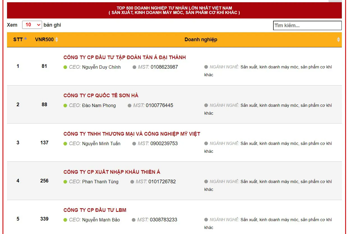Screen dimensions: 348x234
Task: Sort by STT column header
Action: tap(20, 40)
